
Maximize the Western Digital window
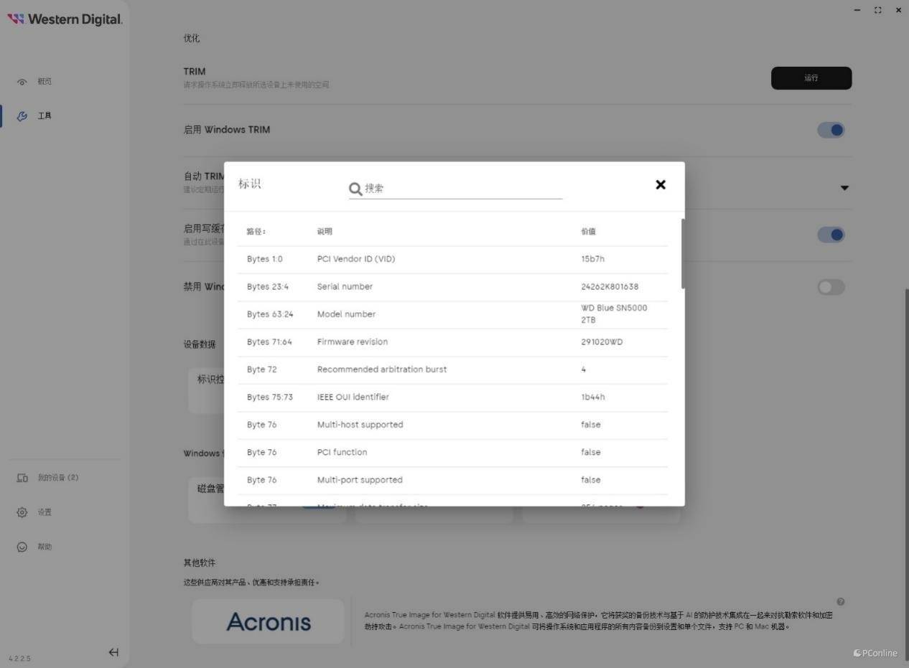coord(878,10)
